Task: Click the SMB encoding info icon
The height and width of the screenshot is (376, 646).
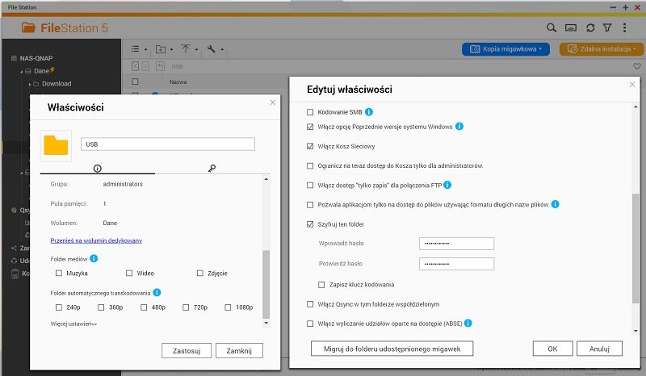Action: (x=369, y=111)
